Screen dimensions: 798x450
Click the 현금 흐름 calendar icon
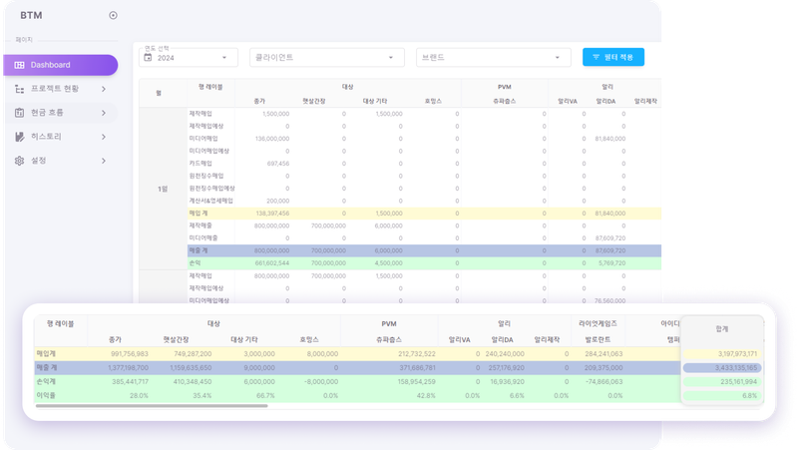(x=20, y=113)
